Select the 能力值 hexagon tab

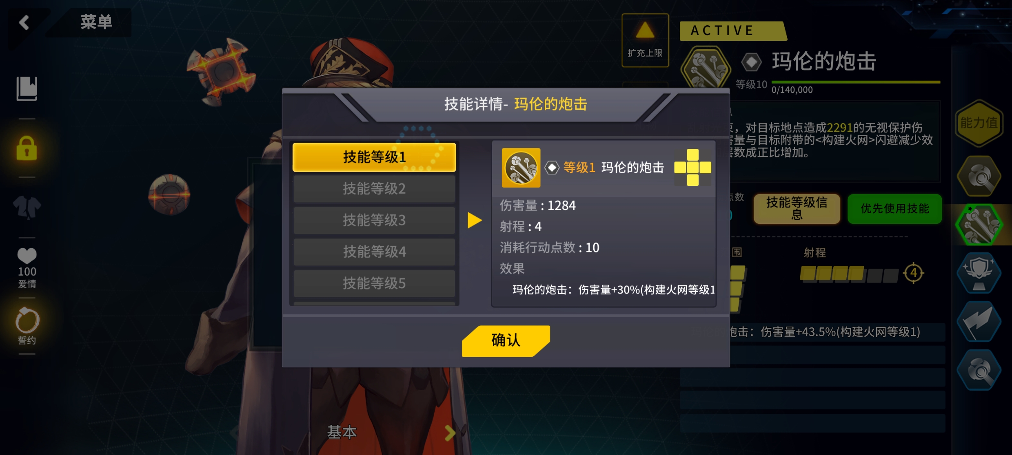coord(979,123)
